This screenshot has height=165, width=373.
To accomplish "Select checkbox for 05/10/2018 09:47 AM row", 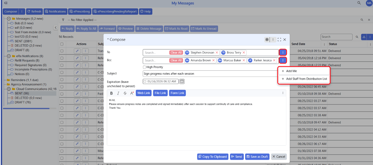I will coord(62,122).
